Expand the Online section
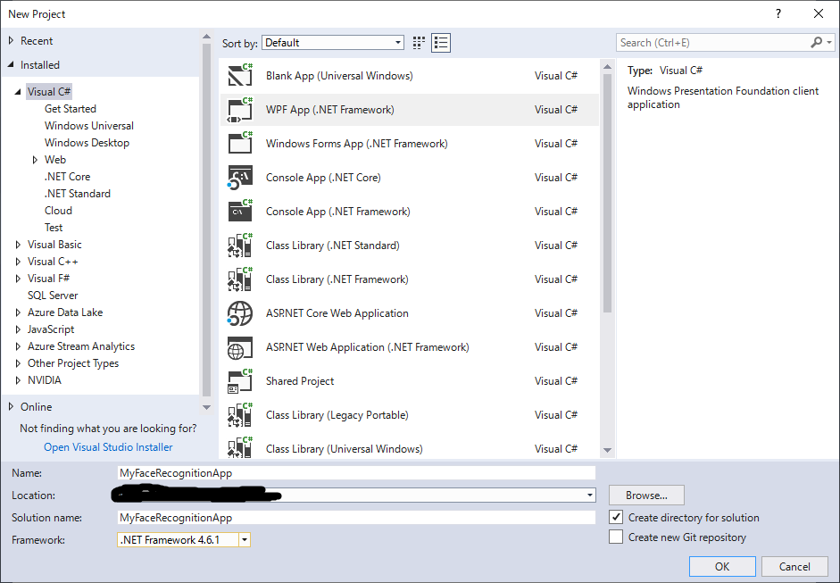Image resolution: width=840 pixels, height=583 pixels. pyautogui.click(x=12, y=407)
